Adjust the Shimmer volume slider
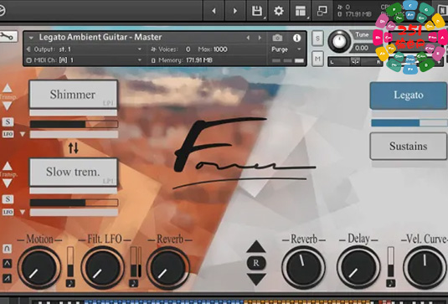 tap(74, 124)
